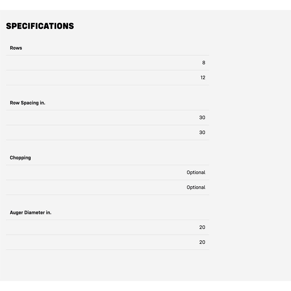Select the Auger Diameter in. label
The image size is (291, 291).
(x=31, y=213)
